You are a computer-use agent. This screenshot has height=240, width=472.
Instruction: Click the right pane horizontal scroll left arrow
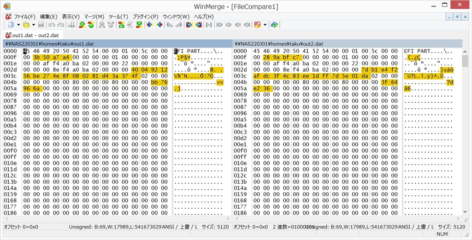(237, 219)
